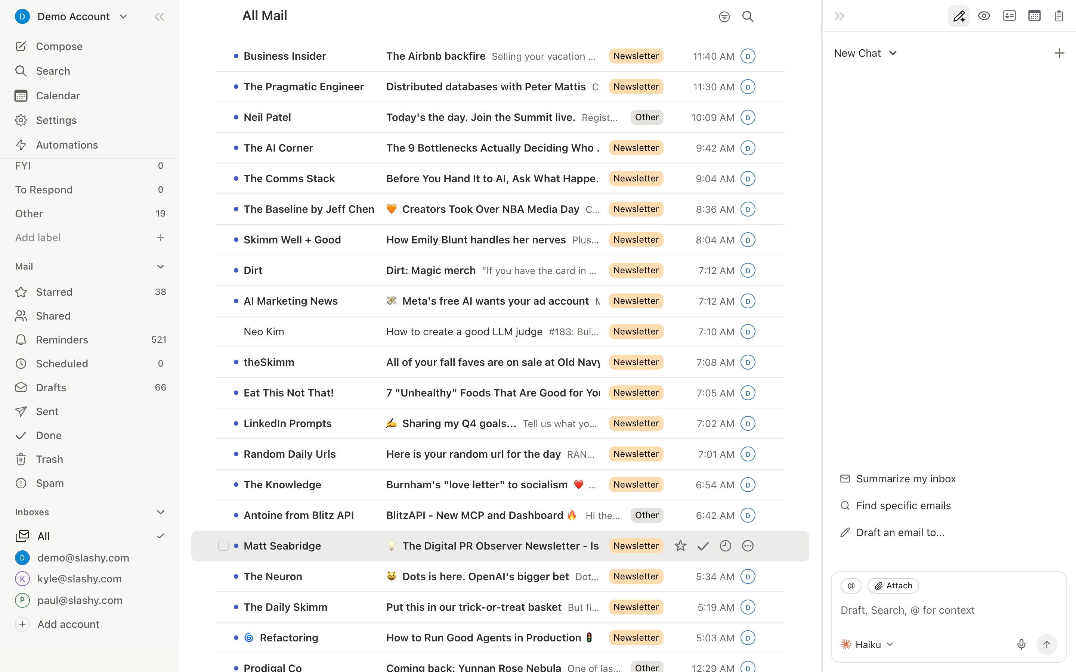Open The Neuron email about Dots
Screen dimensions: 1076x672
tap(500, 576)
